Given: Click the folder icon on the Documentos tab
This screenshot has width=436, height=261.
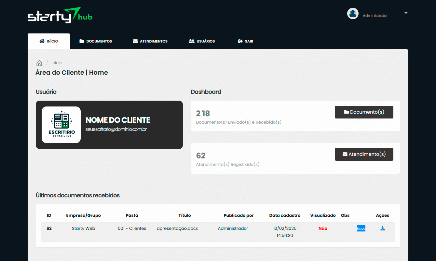Looking at the screenshot, I should 81,41.
